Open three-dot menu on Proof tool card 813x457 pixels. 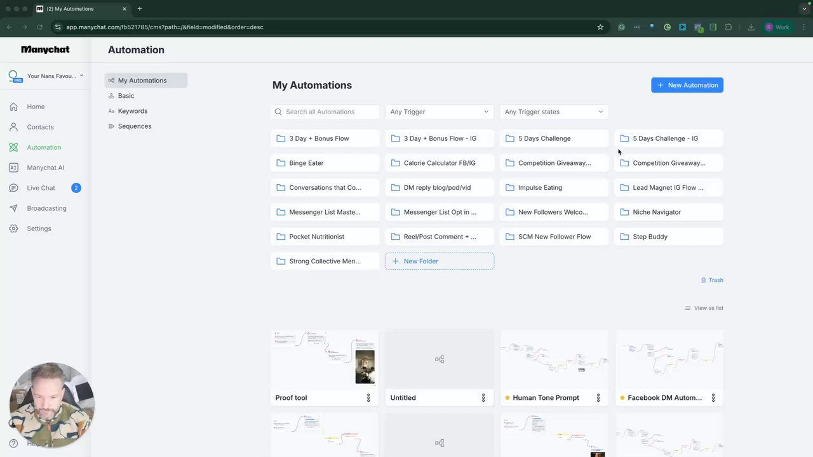(x=368, y=398)
